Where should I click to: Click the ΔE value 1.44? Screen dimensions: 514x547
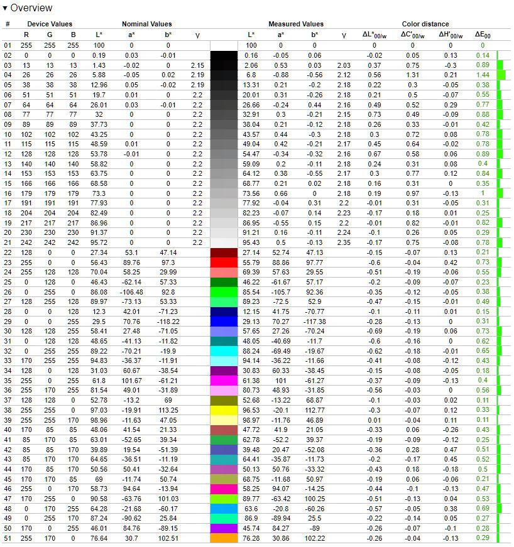click(483, 75)
